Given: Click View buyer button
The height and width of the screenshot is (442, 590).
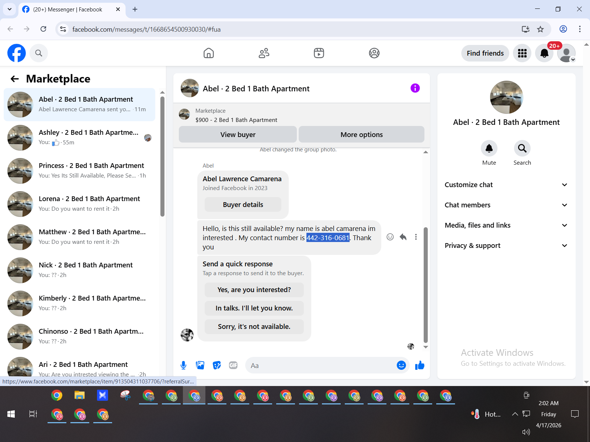Looking at the screenshot, I should coord(238,134).
